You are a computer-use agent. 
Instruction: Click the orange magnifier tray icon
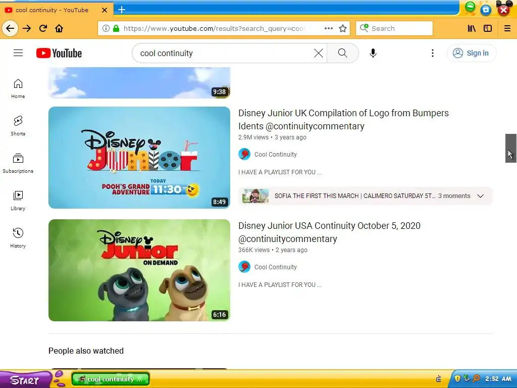click(x=476, y=378)
